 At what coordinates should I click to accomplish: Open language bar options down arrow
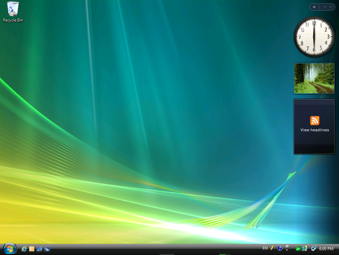(287, 250)
